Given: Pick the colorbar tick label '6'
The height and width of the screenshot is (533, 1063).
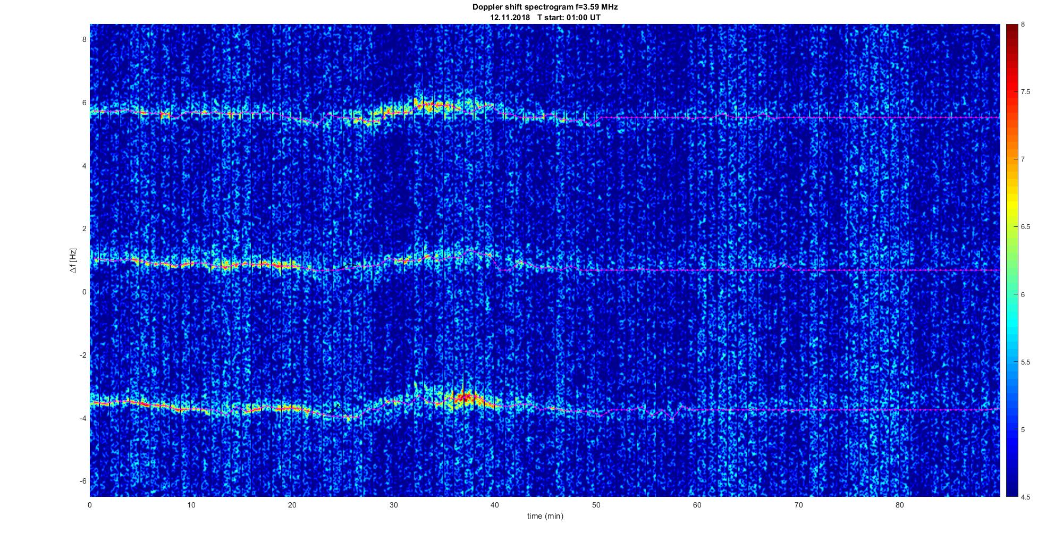Looking at the screenshot, I should coord(1023,294).
